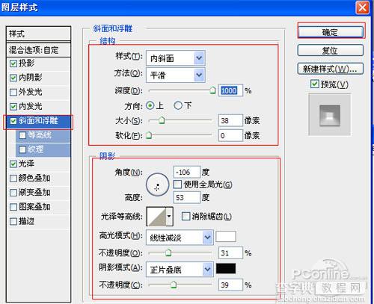This screenshot has width=374, height=304.
Task: Select the 上 direction radio button
Action: tap(150, 105)
